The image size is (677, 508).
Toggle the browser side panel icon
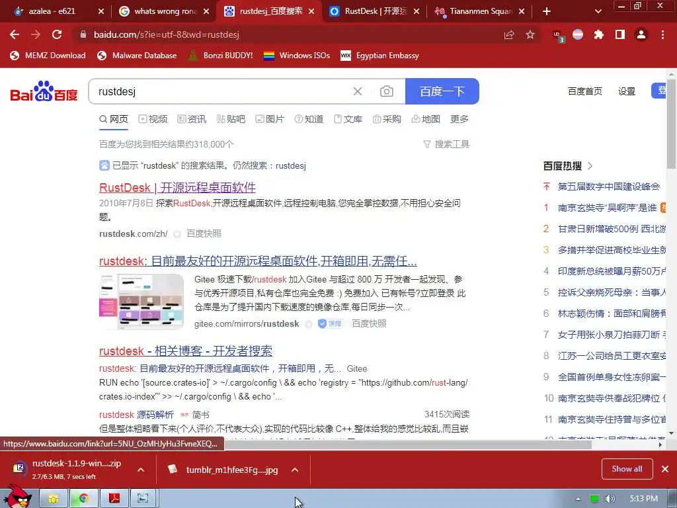coord(620,34)
